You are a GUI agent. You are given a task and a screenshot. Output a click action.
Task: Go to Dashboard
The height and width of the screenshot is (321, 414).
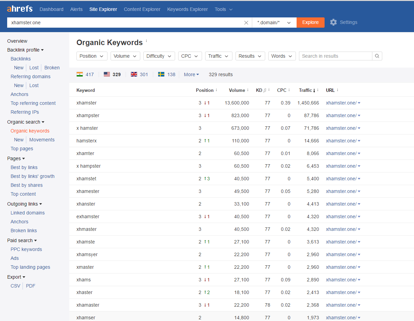pos(52,9)
